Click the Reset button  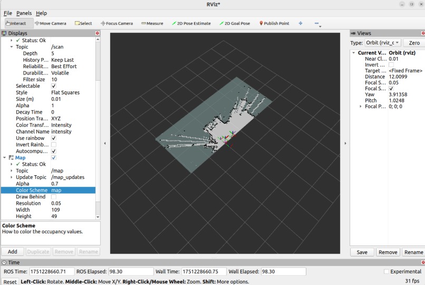coord(10,282)
